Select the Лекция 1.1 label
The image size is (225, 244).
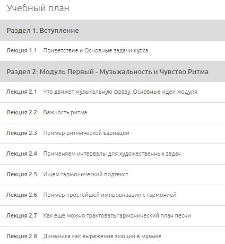point(22,50)
